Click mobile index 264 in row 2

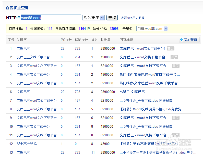(x=77, y=57)
